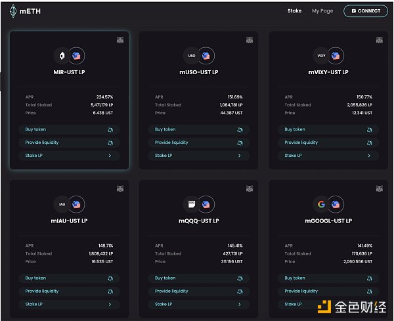This screenshot has width=394, height=321.
Task: Select the mVIXY-UST LP card title
Action: [328, 72]
